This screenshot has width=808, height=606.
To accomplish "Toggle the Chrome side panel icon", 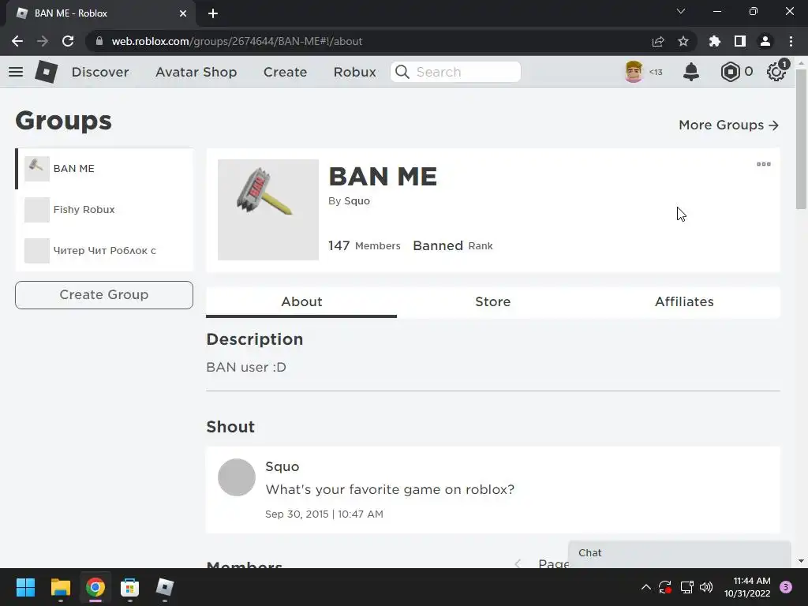I will [740, 41].
